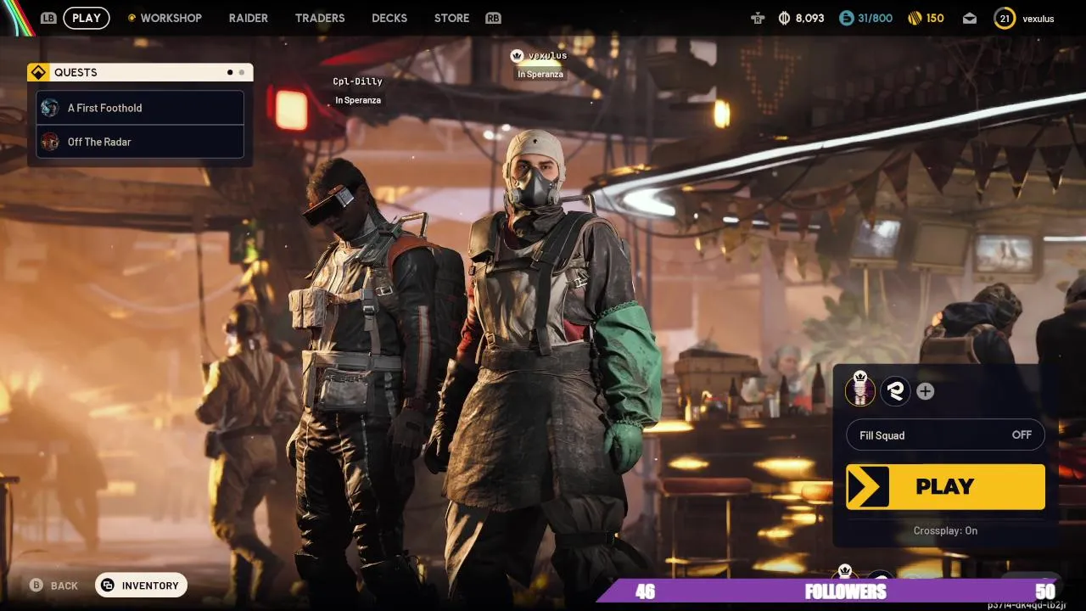The image size is (1086, 611).
Task: Click the INVENTORY button
Action: point(141,586)
